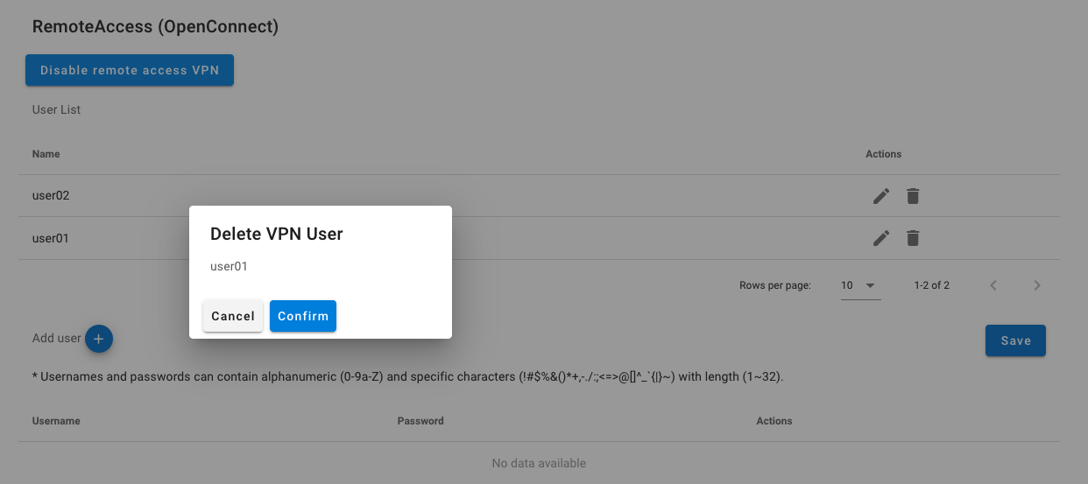Click the Delete VPN User dialog title
Viewport: 1088px width, 484px height.
277,234
